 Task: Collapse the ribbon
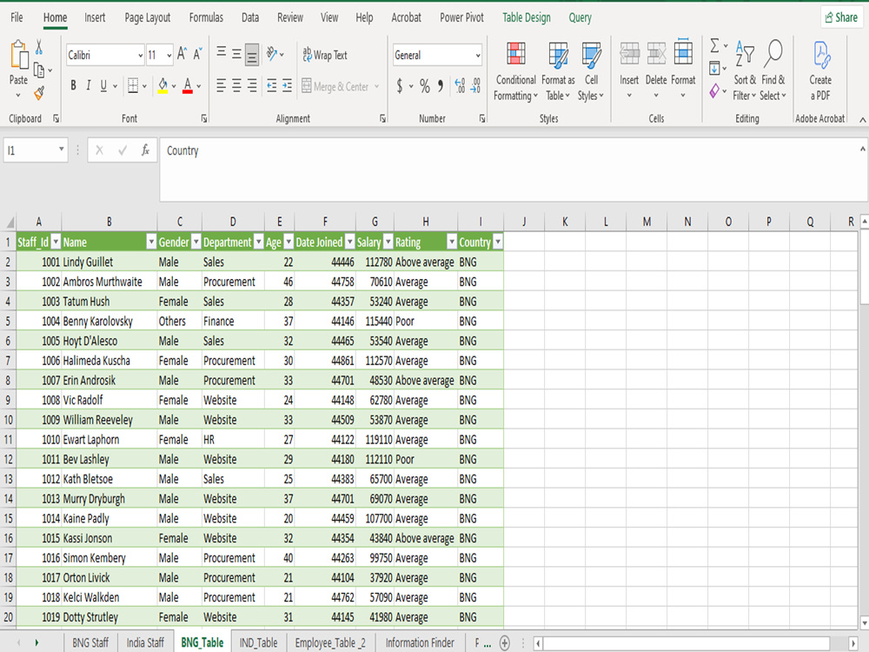862,119
